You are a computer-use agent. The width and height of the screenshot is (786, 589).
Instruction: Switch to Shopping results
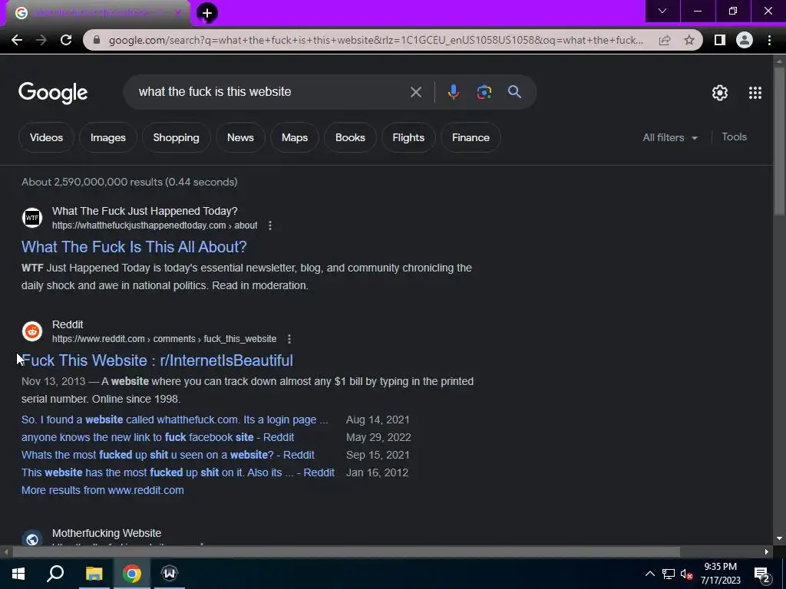176,138
